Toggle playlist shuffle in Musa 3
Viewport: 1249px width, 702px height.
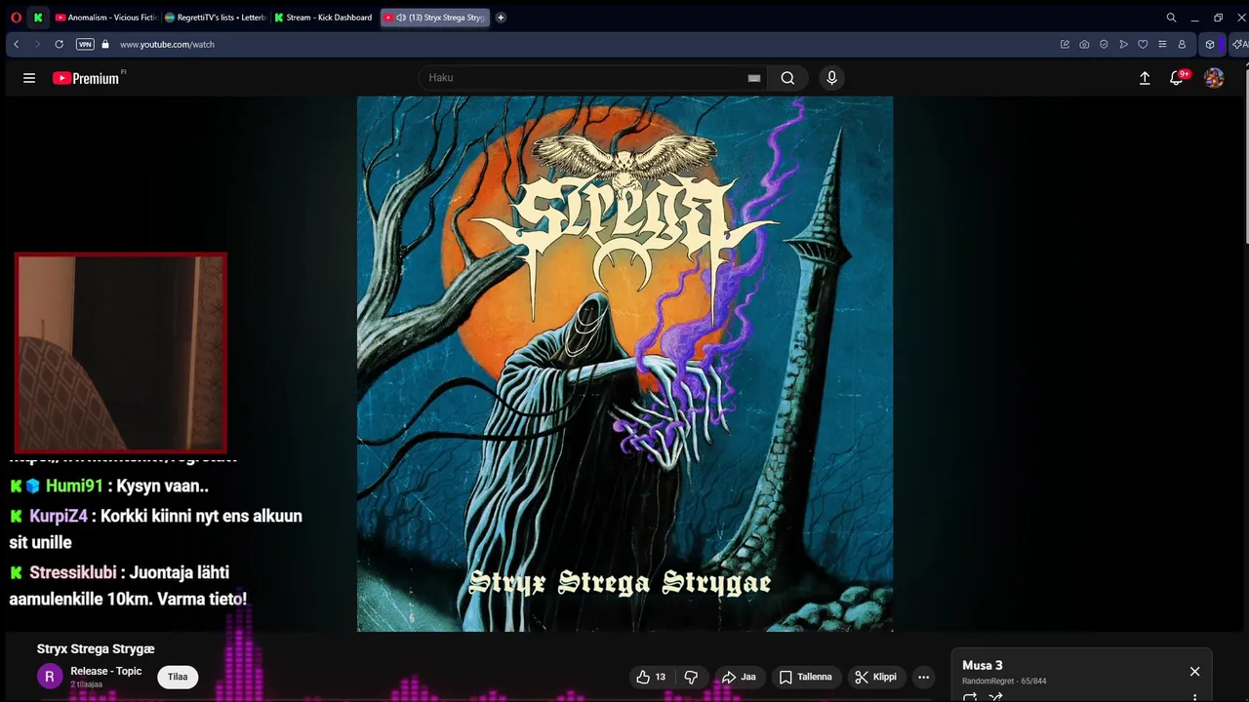[995, 696]
